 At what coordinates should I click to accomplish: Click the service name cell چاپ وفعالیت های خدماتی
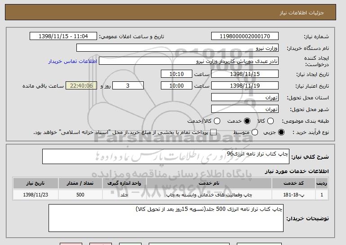tap(209, 195)
